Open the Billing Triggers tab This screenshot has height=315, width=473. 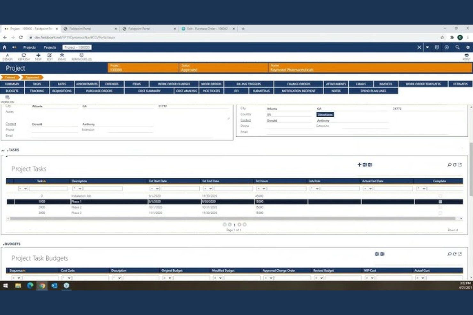point(249,84)
